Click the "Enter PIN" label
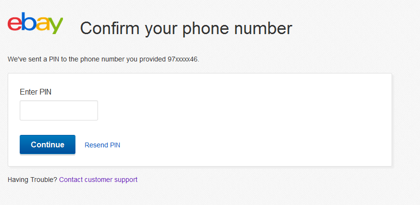This screenshot has width=420, height=205. pos(36,92)
